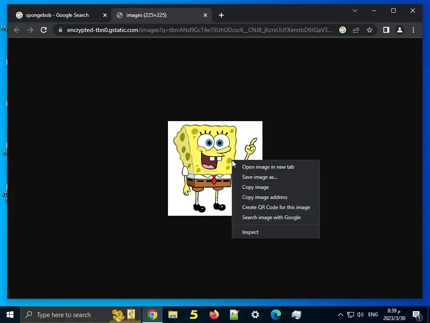The width and height of the screenshot is (430, 323).
Task: Close the images (225×225) tab
Action: pyautogui.click(x=205, y=15)
